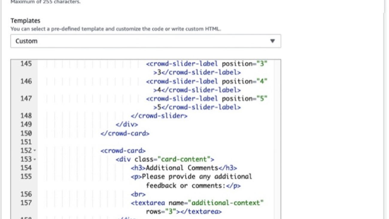This screenshot has width=389, height=219.
Task: Click the Templates section heading
Action: (x=25, y=21)
